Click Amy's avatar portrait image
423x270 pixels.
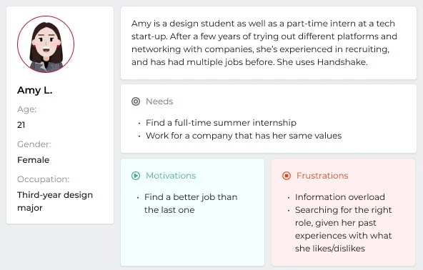pos(46,44)
